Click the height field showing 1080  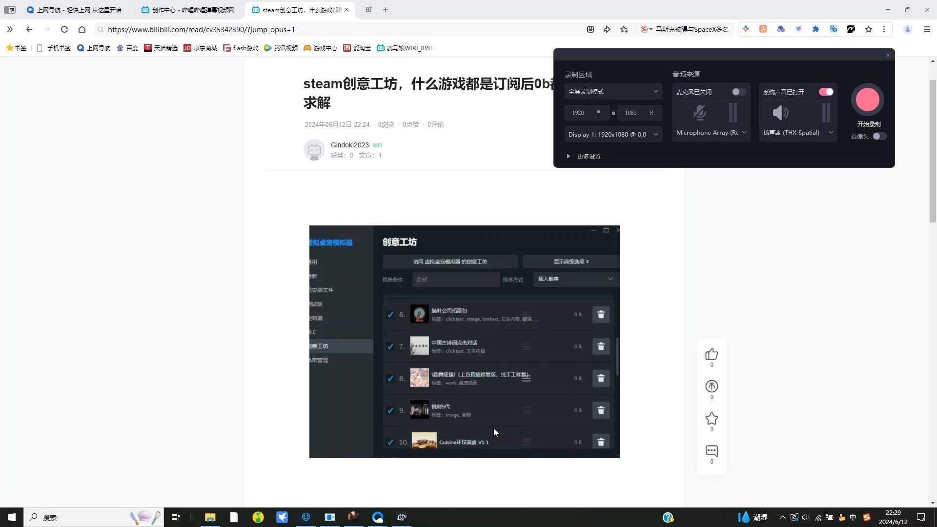[640, 113]
